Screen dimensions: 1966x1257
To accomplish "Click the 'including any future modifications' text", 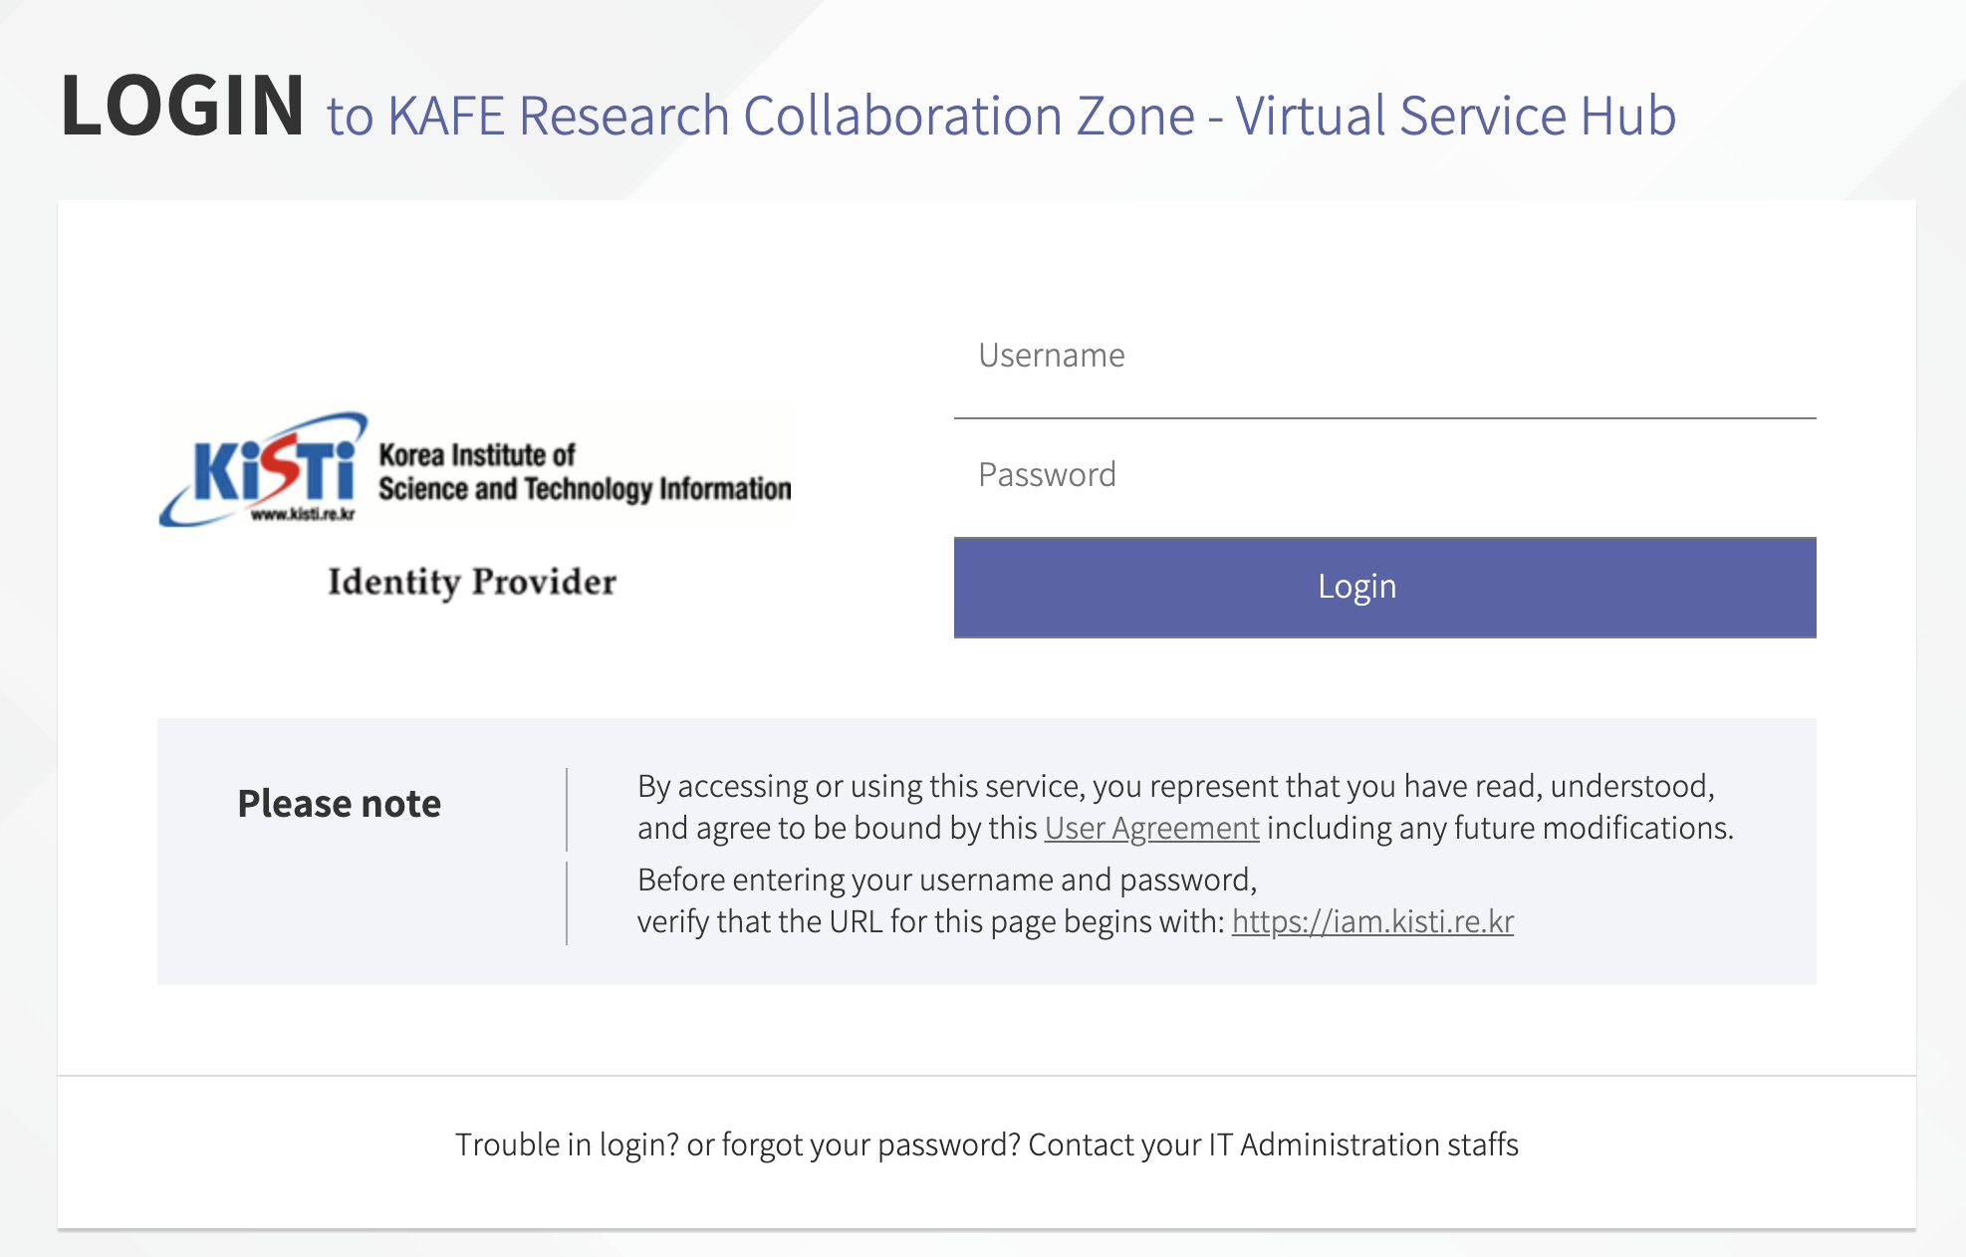I will click(1500, 829).
